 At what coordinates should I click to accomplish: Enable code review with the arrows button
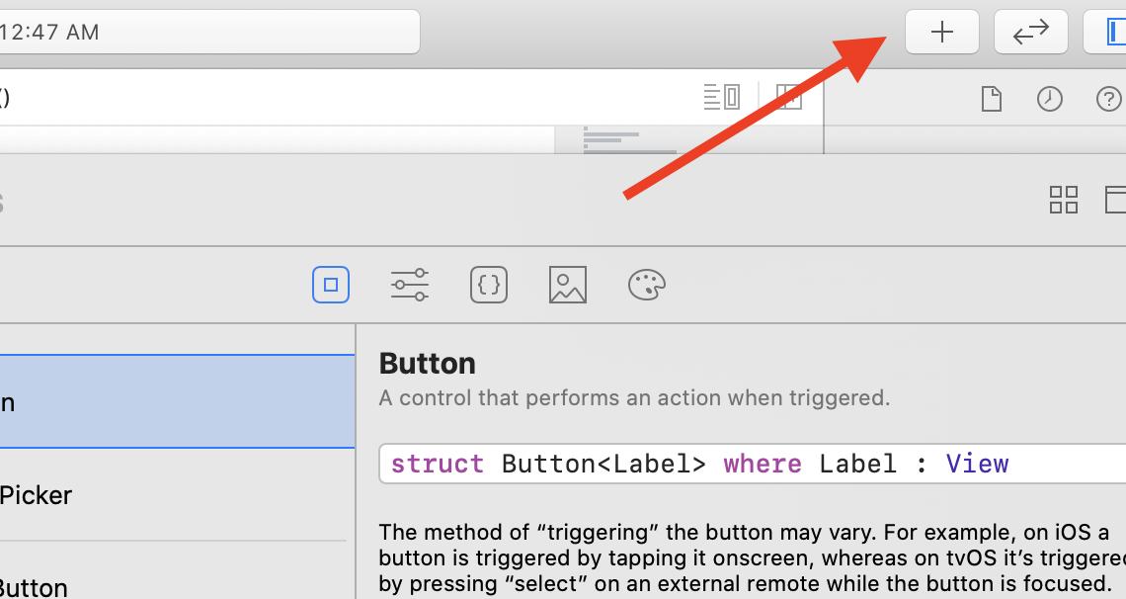(x=1030, y=33)
